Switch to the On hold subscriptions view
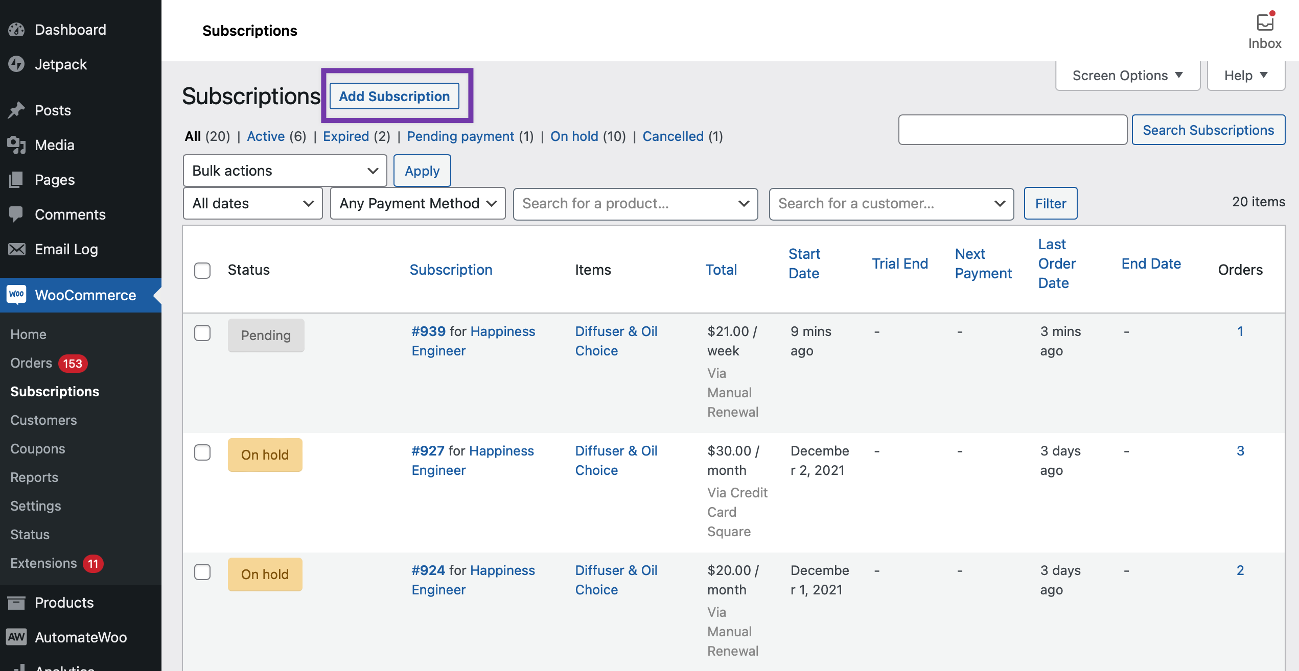1299x671 pixels. click(574, 136)
